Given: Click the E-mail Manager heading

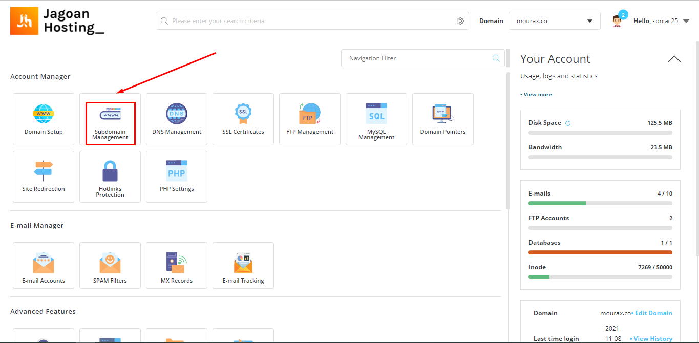Looking at the screenshot, I should point(37,226).
